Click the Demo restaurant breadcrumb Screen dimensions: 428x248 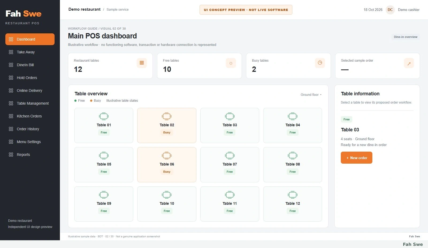[85, 9]
